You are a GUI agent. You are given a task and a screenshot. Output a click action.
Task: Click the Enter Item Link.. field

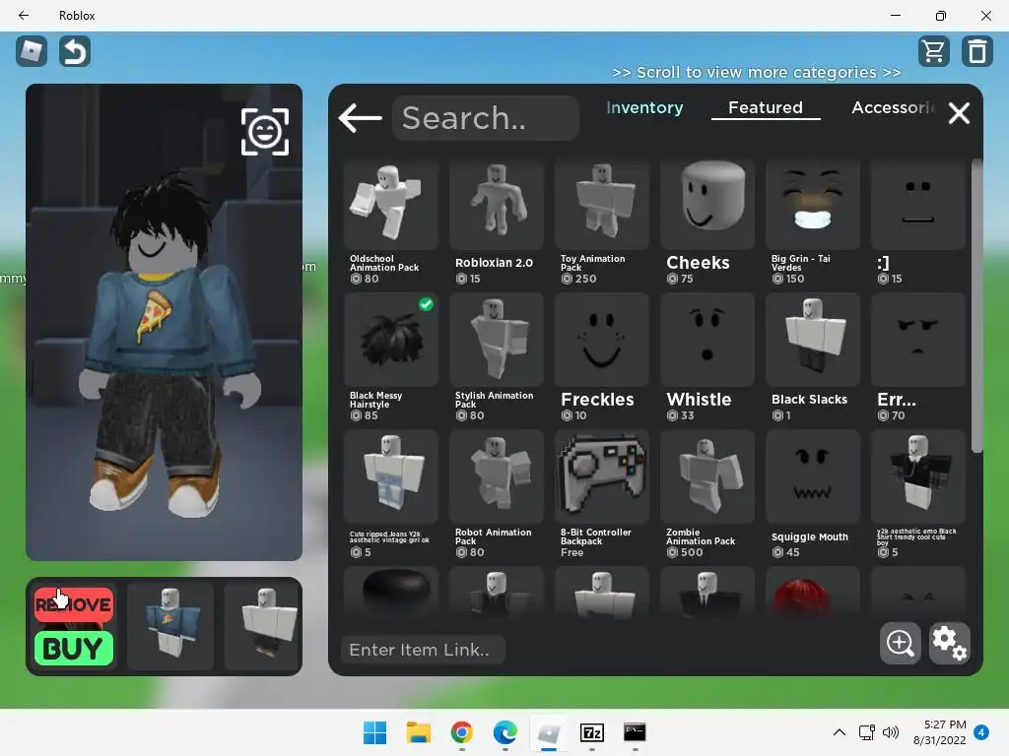click(423, 650)
